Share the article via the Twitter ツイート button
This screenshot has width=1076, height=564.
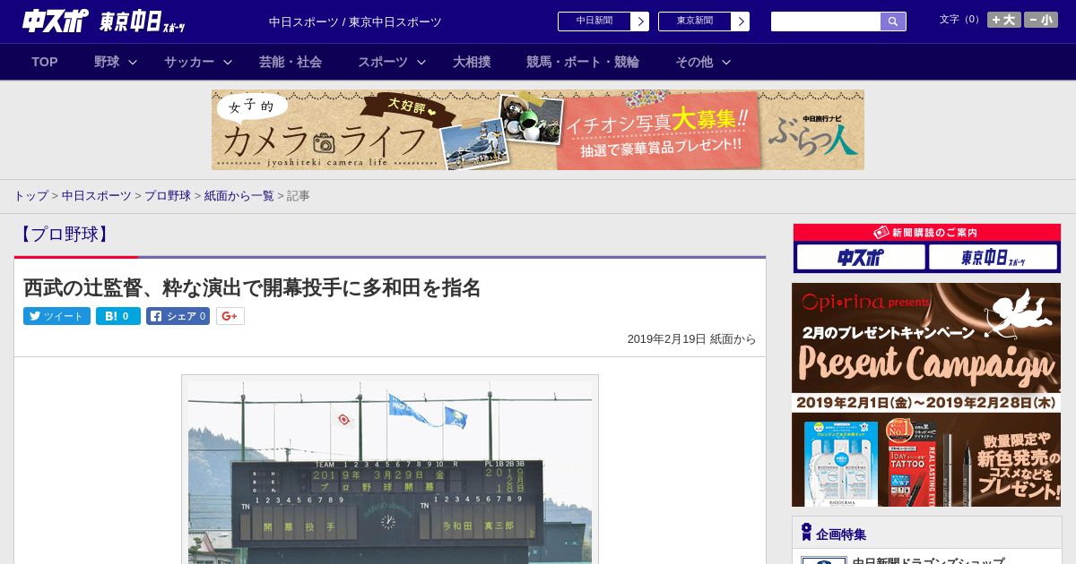click(56, 316)
